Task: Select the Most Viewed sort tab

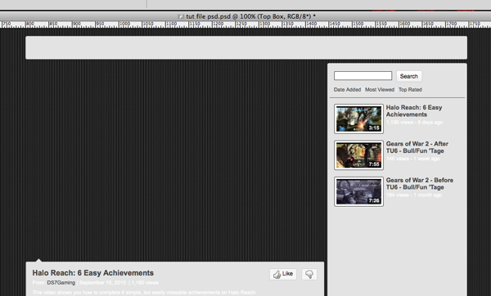Action: (x=380, y=90)
